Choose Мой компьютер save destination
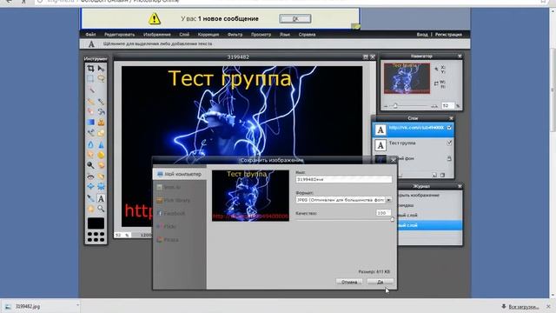Image resolution: width=556 pixels, height=313 pixels. [x=180, y=174]
